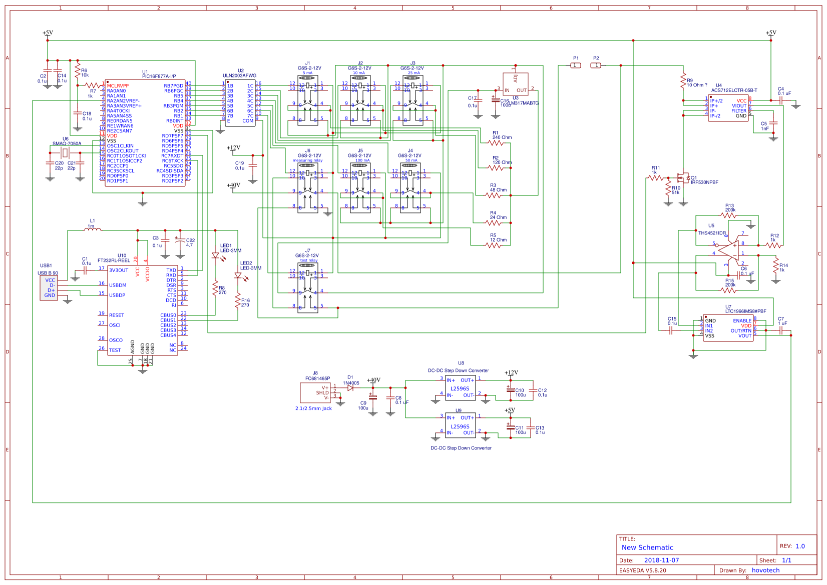Select the P1 connector pin

576,65
